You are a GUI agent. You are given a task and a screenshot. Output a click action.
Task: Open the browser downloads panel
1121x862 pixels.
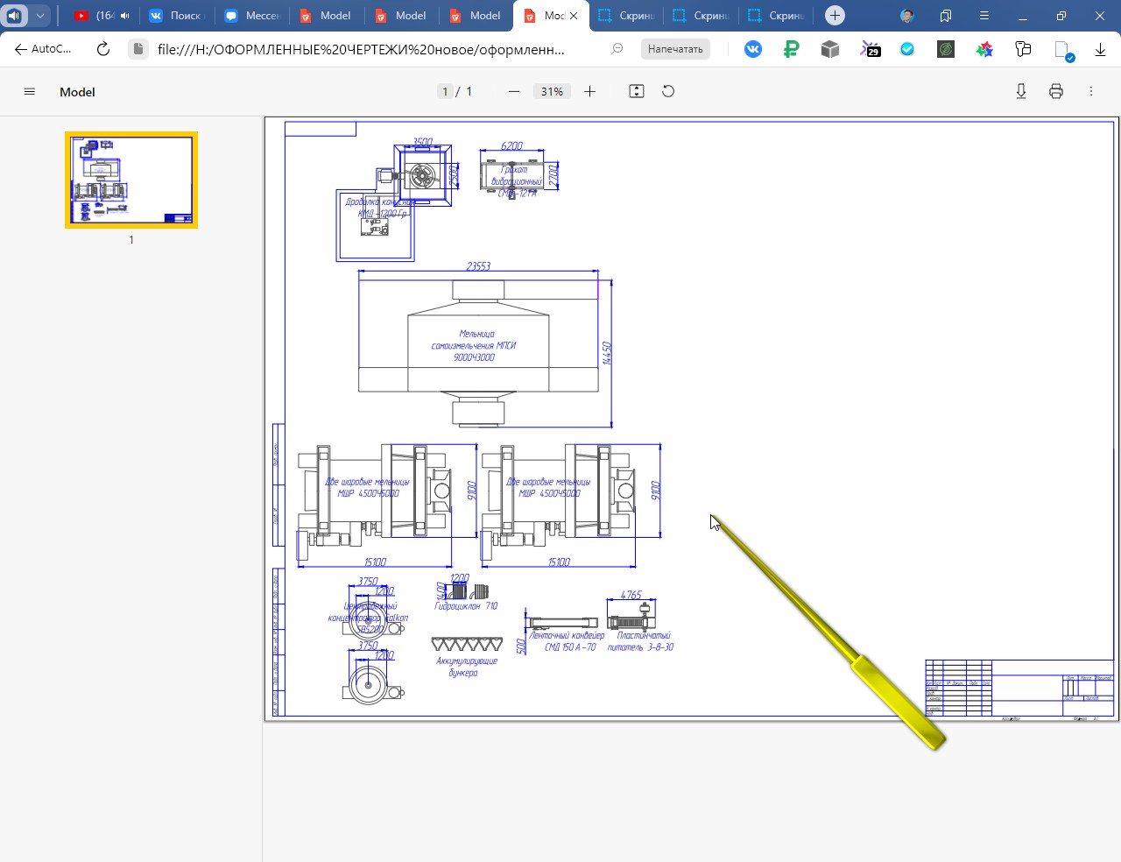click(x=1100, y=50)
